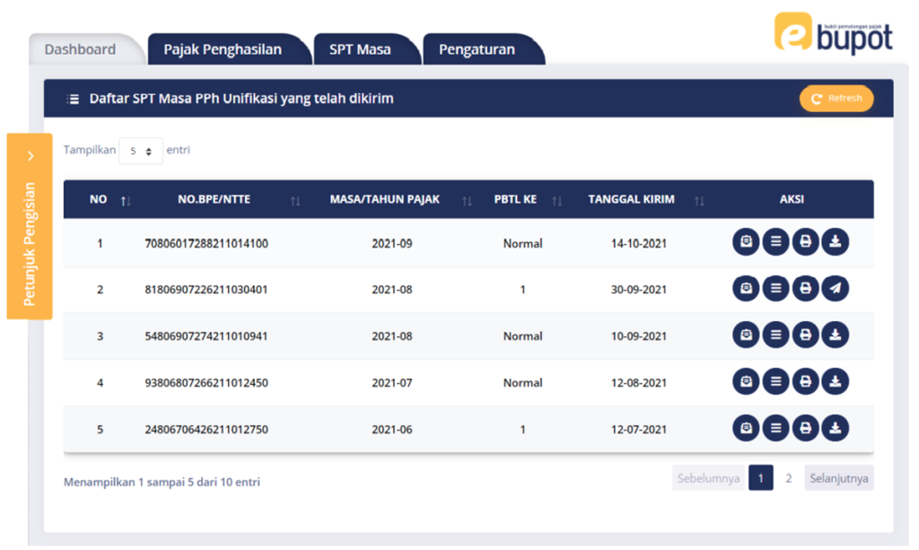This screenshot has height=550, width=919.
Task: Open the Pajak Penghasilan tab menu
Action: (x=223, y=49)
